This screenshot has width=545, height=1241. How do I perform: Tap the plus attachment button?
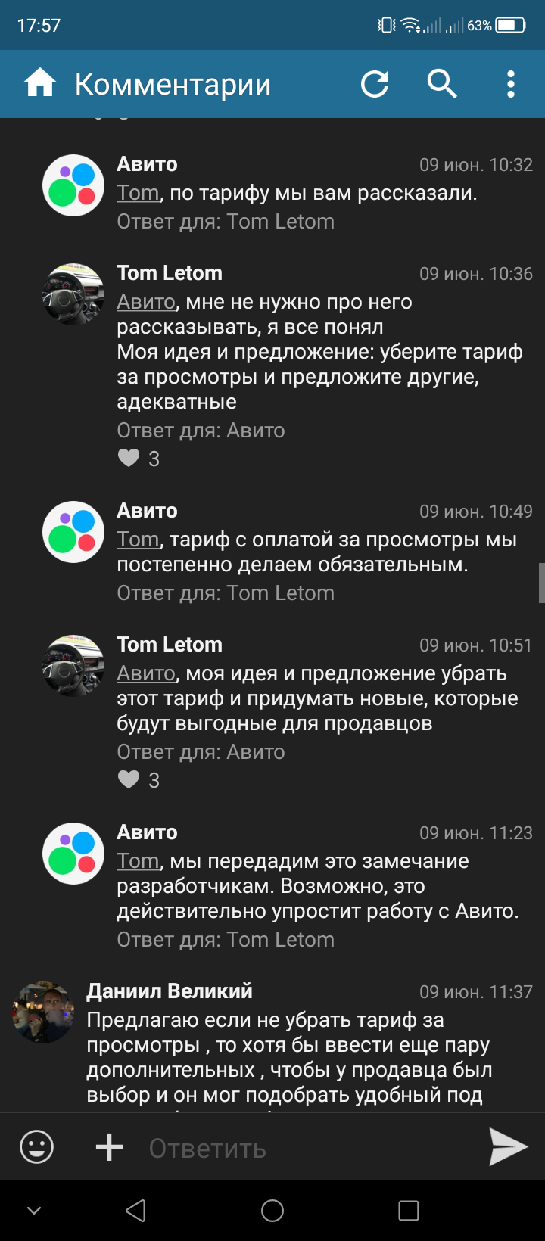pos(110,1147)
